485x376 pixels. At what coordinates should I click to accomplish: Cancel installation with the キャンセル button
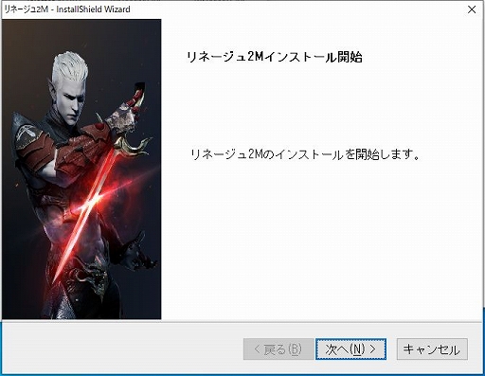pos(432,349)
